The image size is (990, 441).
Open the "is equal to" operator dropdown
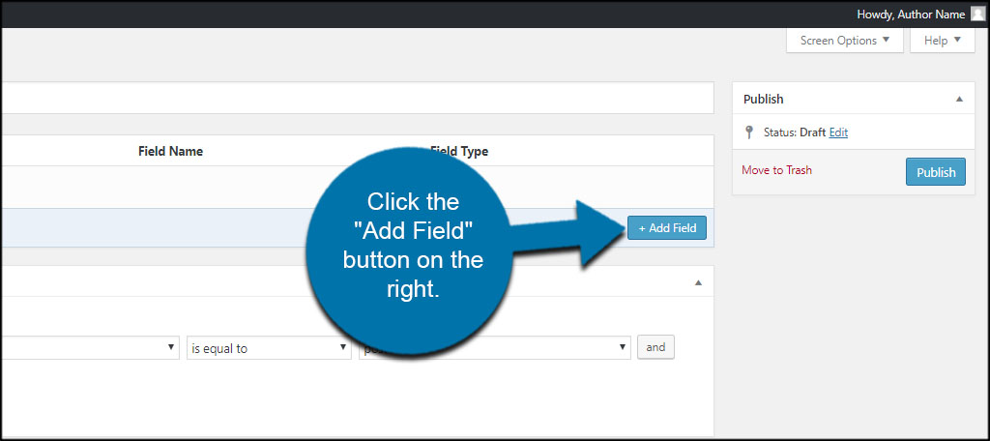pos(268,348)
